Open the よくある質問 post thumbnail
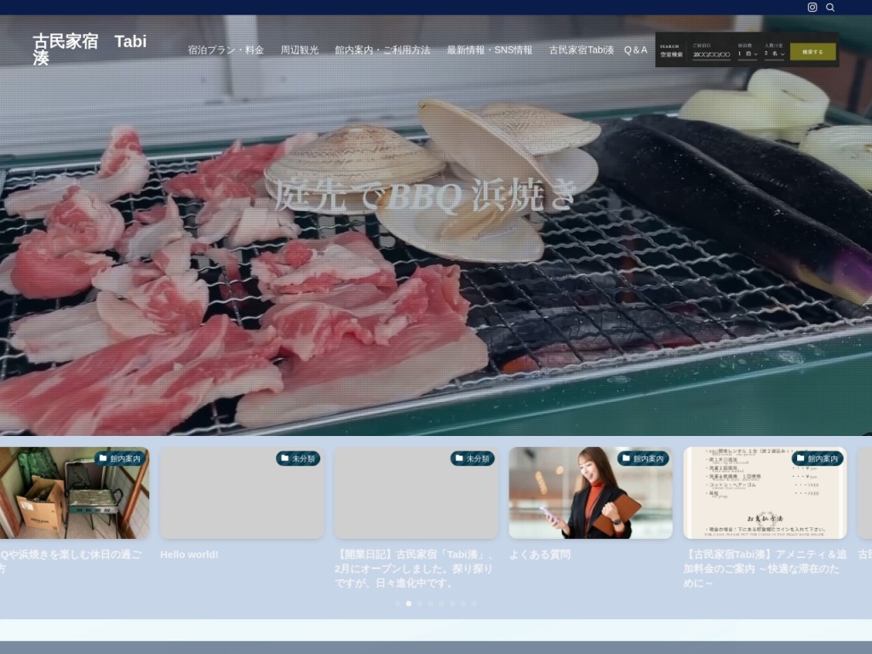Screen dimensions: 872x654 pyautogui.click(x=590, y=493)
